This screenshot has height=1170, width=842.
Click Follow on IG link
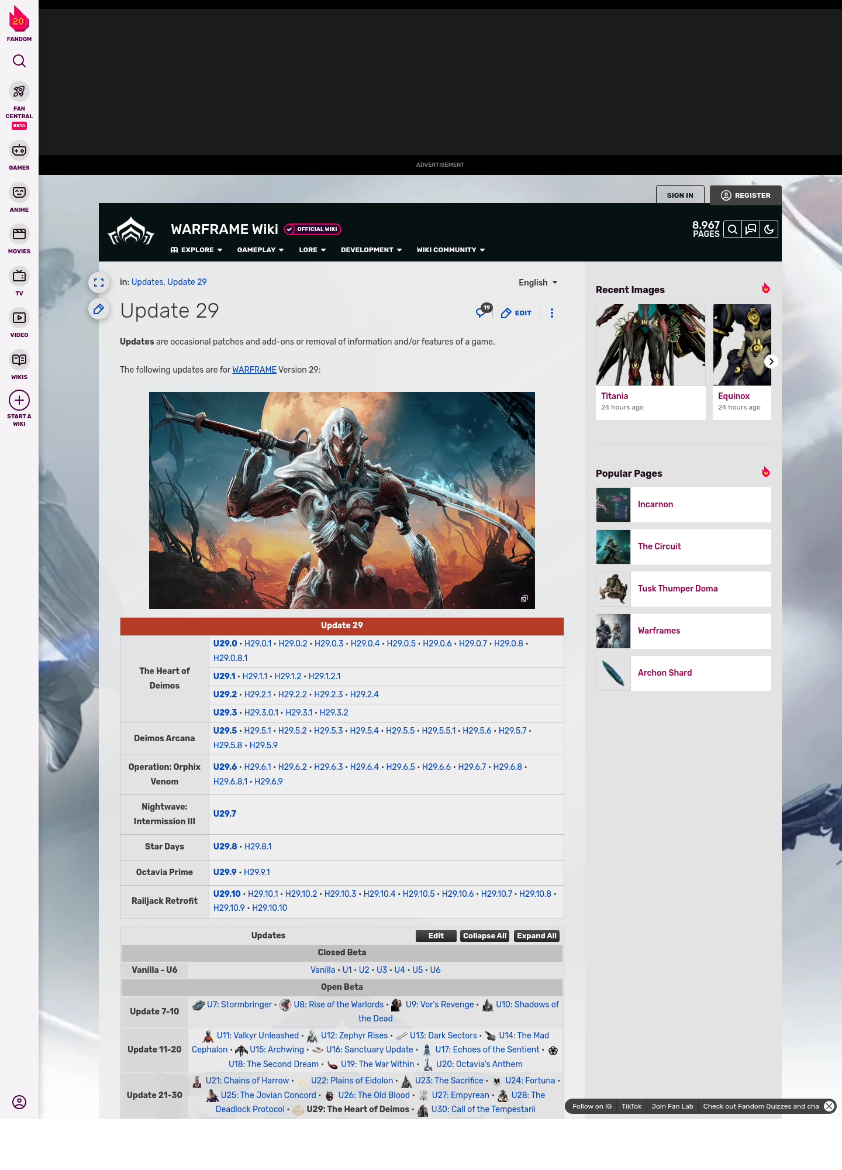(x=592, y=1106)
